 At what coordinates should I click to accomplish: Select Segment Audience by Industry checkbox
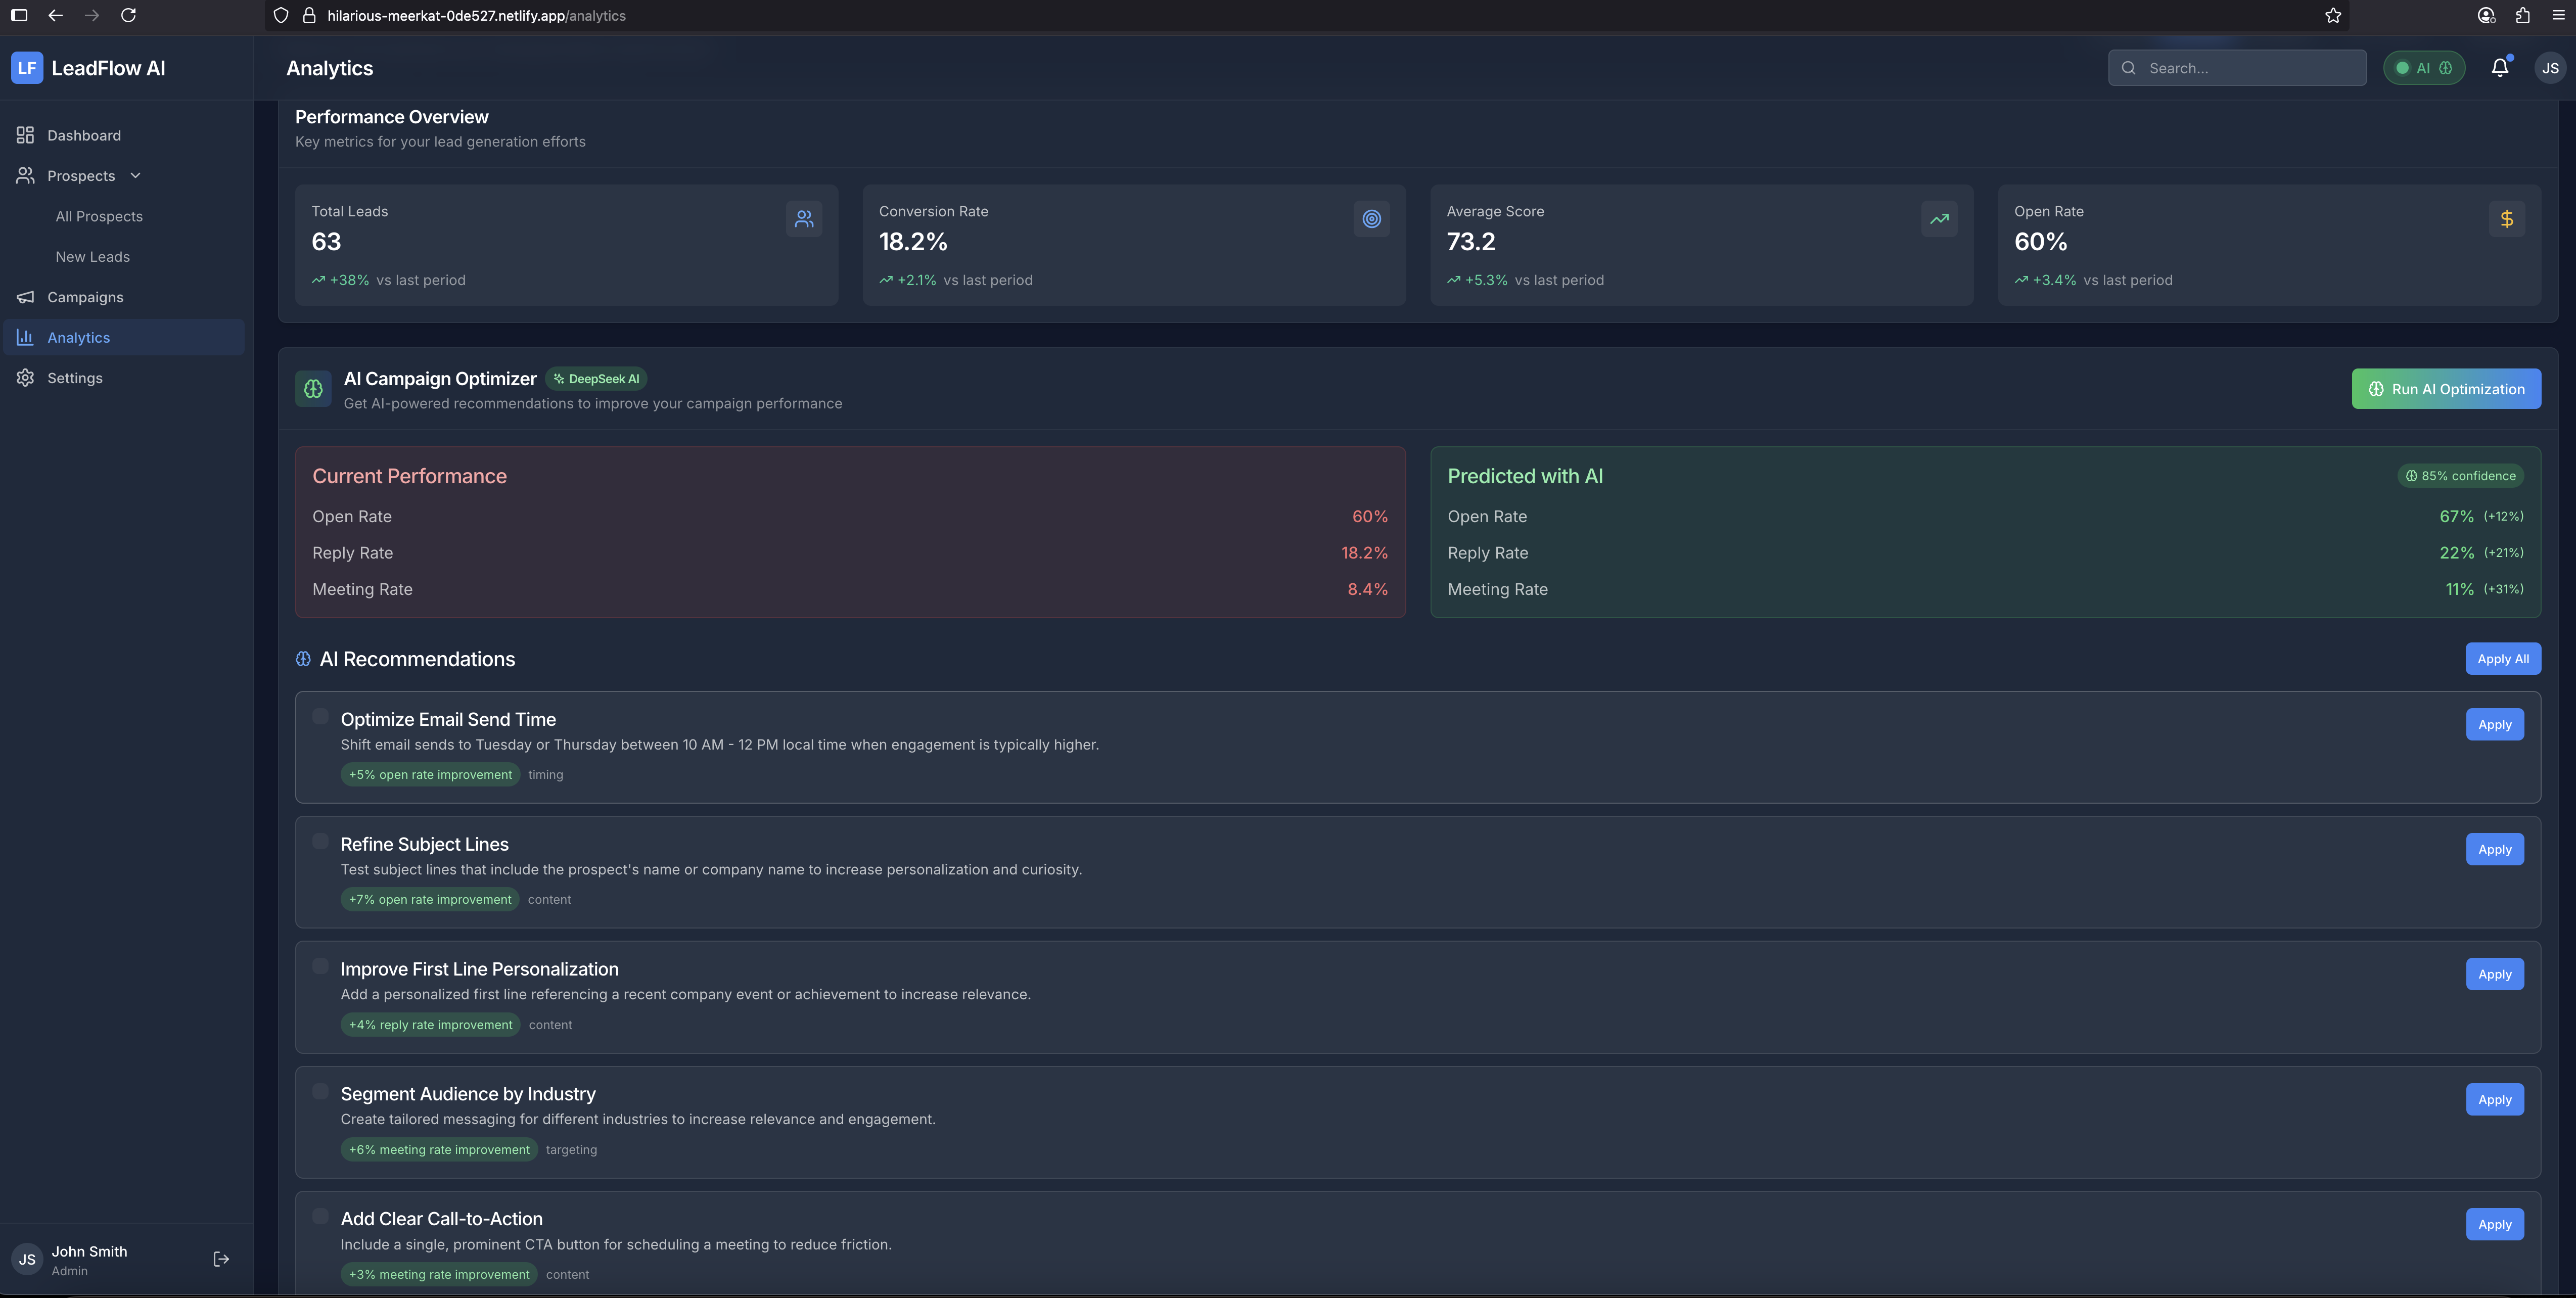click(x=320, y=1091)
